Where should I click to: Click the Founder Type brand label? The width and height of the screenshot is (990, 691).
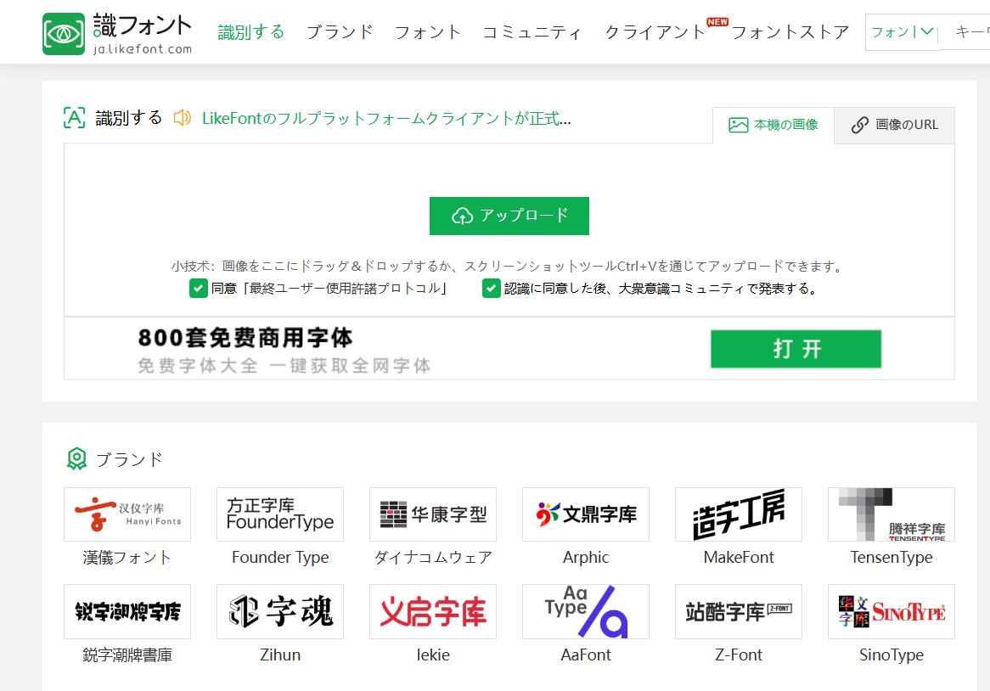coord(280,557)
